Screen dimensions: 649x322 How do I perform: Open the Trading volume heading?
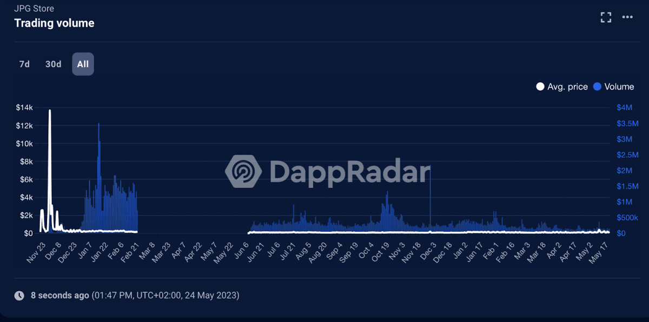coord(54,23)
